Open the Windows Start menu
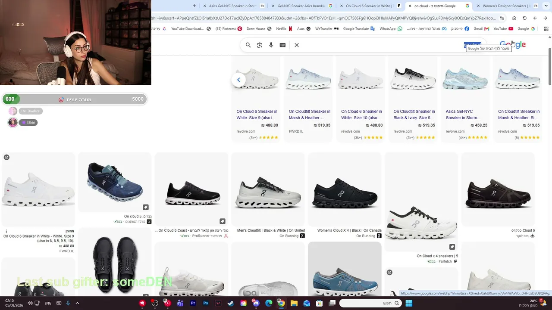This screenshot has width=552, height=310. click(x=409, y=303)
